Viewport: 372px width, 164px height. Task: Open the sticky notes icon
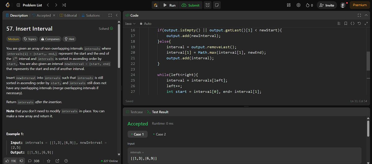pos(216,5)
